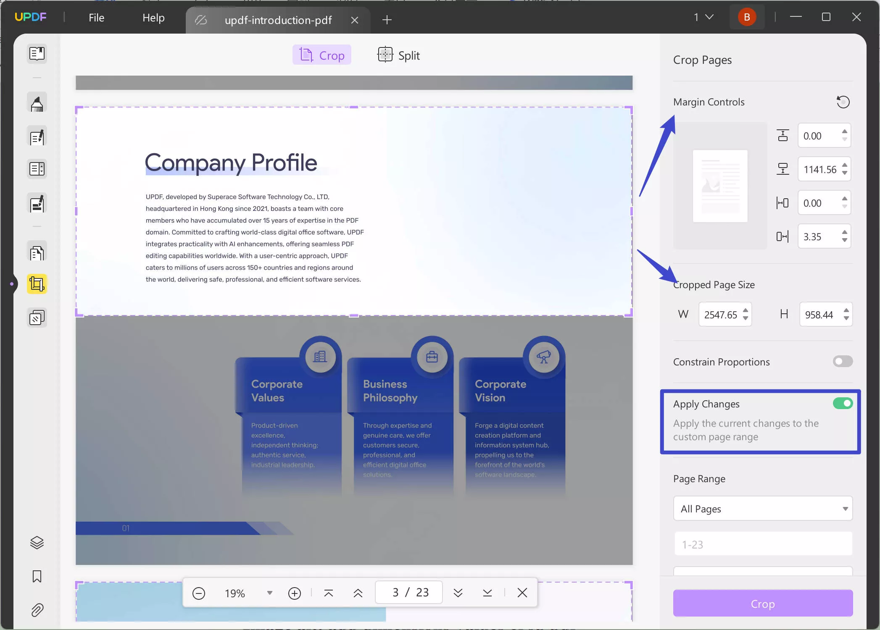Click the File menu item

[x=96, y=17]
